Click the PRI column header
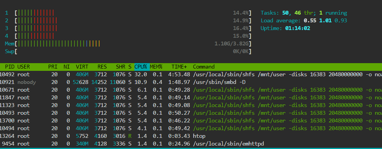The image size is (382, 149). (53, 67)
